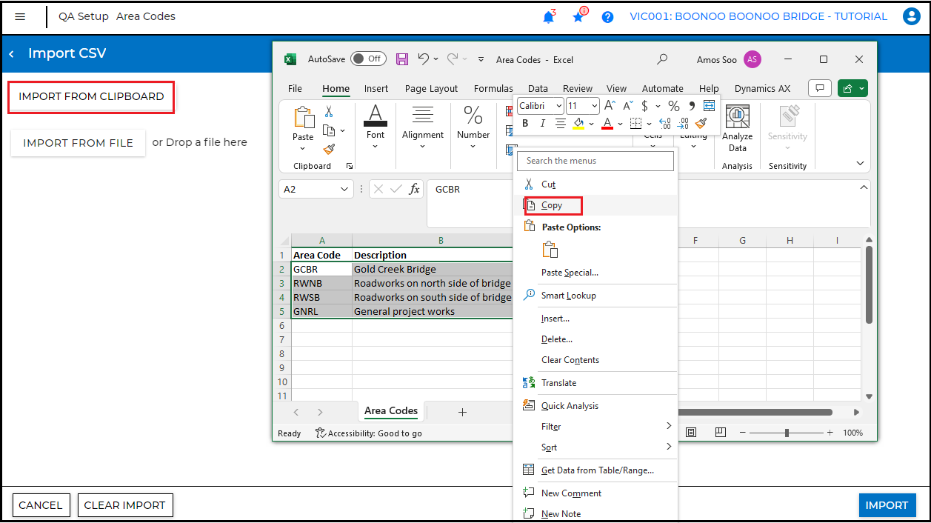Toggle Bold formatting in the mini toolbar
931x523 pixels.
[x=524, y=123]
